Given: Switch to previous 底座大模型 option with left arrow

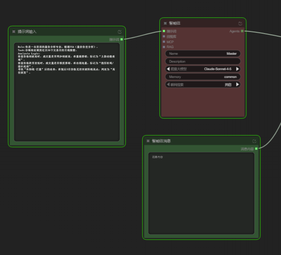Looking at the screenshot, I should click(x=168, y=69).
